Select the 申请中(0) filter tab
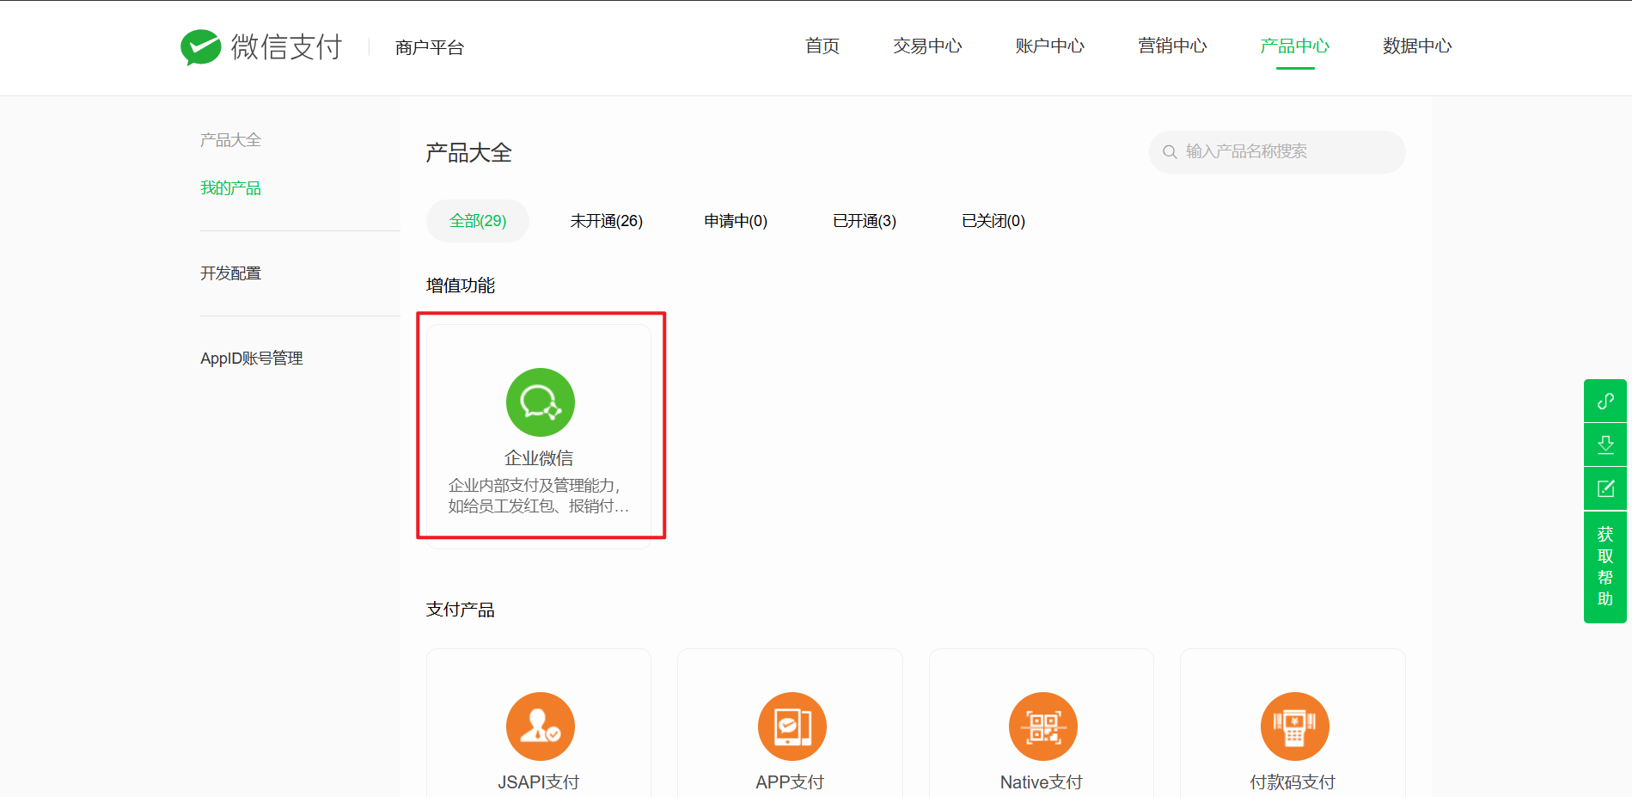The image size is (1632, 797). (736, 221)
